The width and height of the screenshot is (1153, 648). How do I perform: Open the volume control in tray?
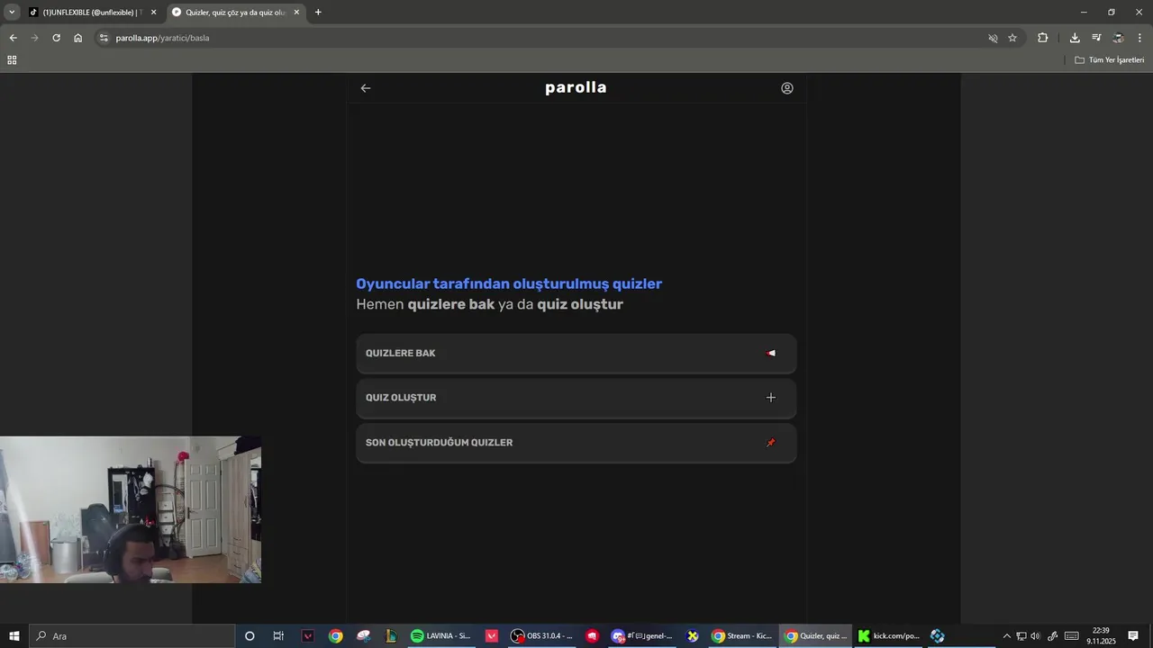click(x=1035, y=636)
